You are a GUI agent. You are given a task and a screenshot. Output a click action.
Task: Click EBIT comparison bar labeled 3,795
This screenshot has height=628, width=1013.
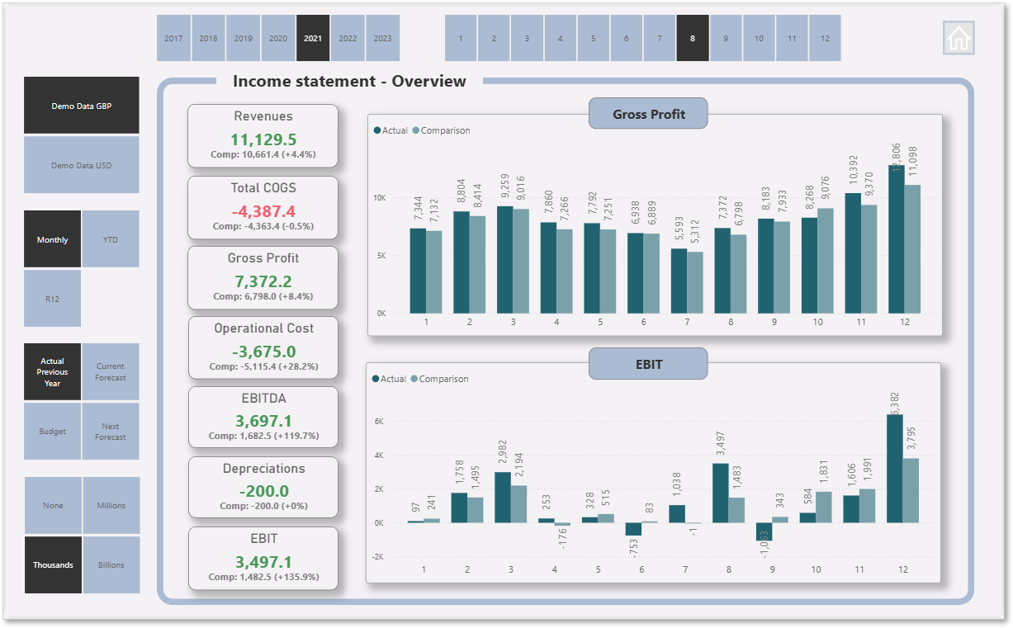[x=911, y=490]
